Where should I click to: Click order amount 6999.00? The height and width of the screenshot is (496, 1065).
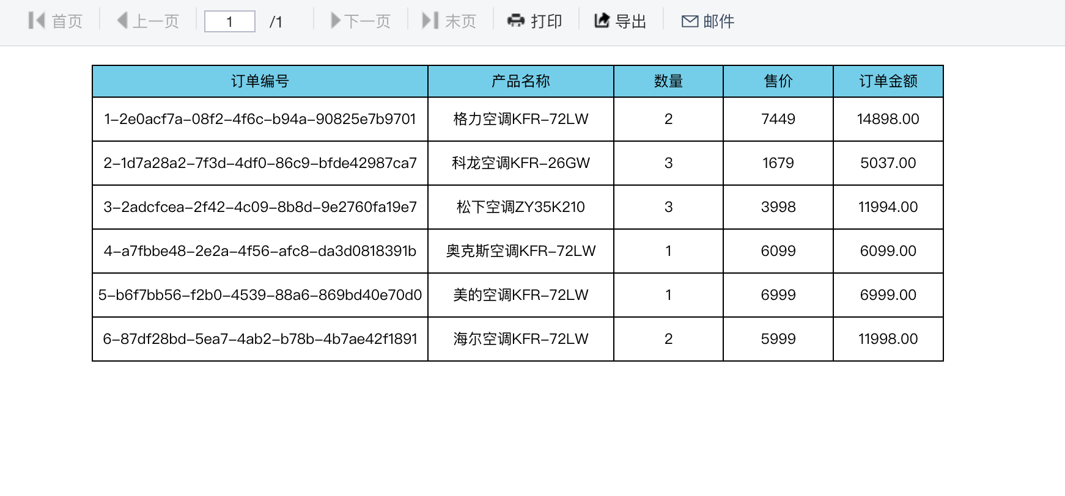point(888,295)
